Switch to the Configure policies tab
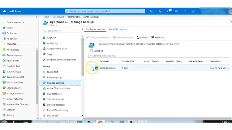232x130 pixels. pyautogui.click(x=95, y=29)
